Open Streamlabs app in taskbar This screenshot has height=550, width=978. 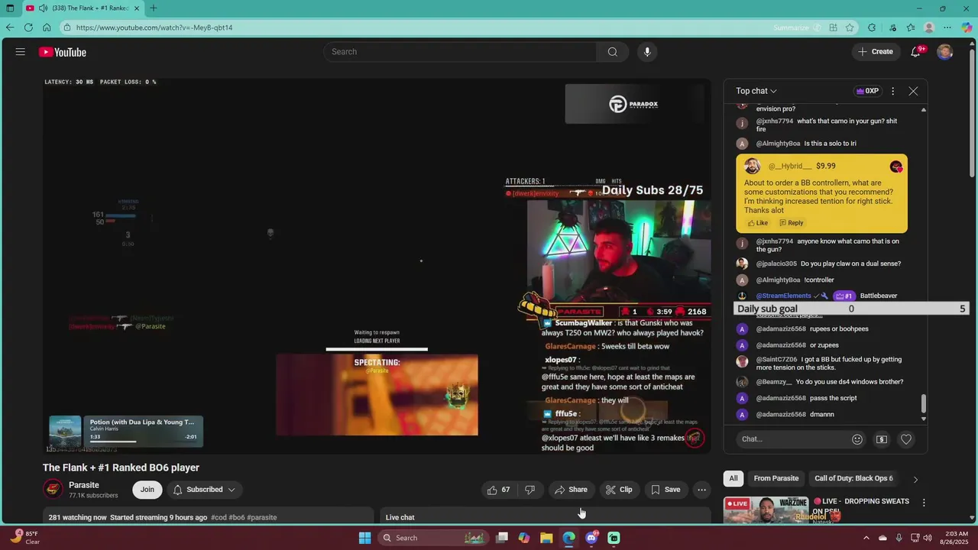[x=614, y=538]
